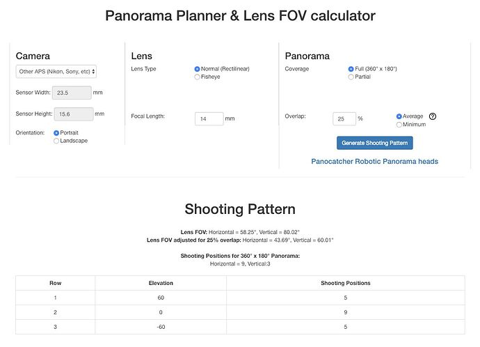Select Average overlap mode

(399, 116)
